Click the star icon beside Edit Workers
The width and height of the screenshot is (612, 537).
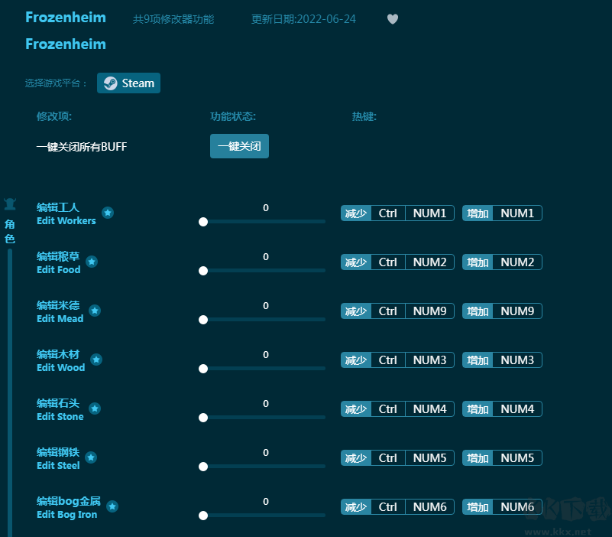pyautogui.click(x=108, y=213)
